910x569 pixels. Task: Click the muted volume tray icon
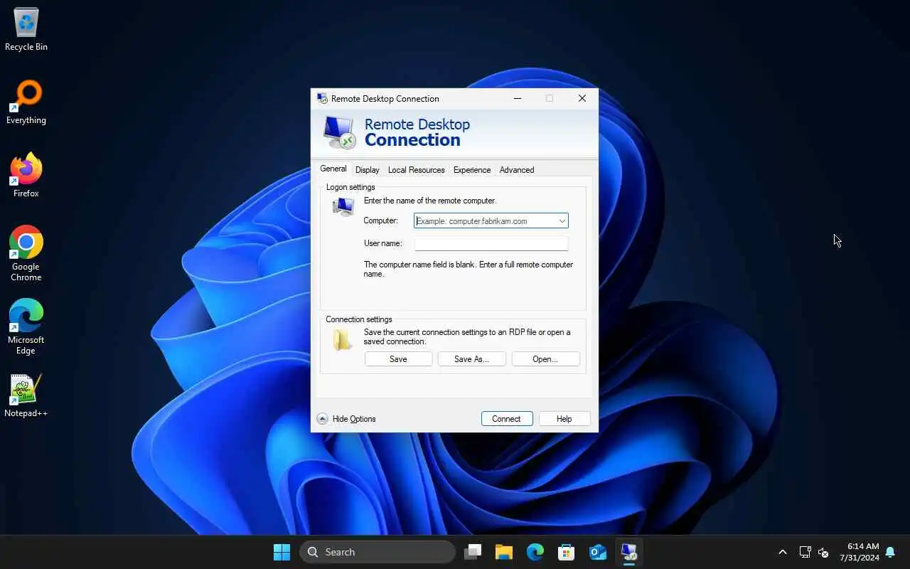[x=823, y=552]
